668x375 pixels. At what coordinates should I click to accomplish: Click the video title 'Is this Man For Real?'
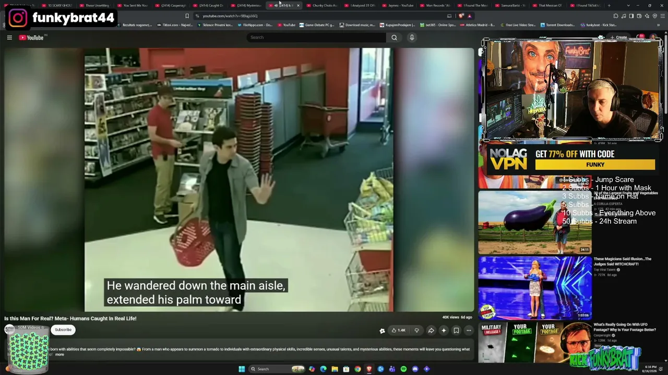tap(70, 318)
